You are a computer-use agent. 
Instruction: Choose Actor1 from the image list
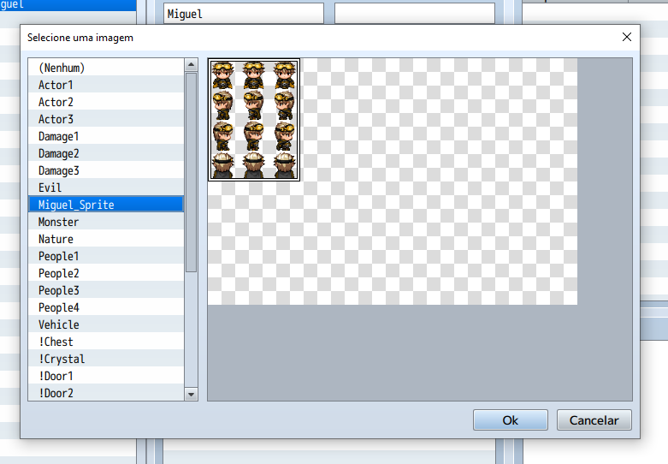tap(105, 85)
